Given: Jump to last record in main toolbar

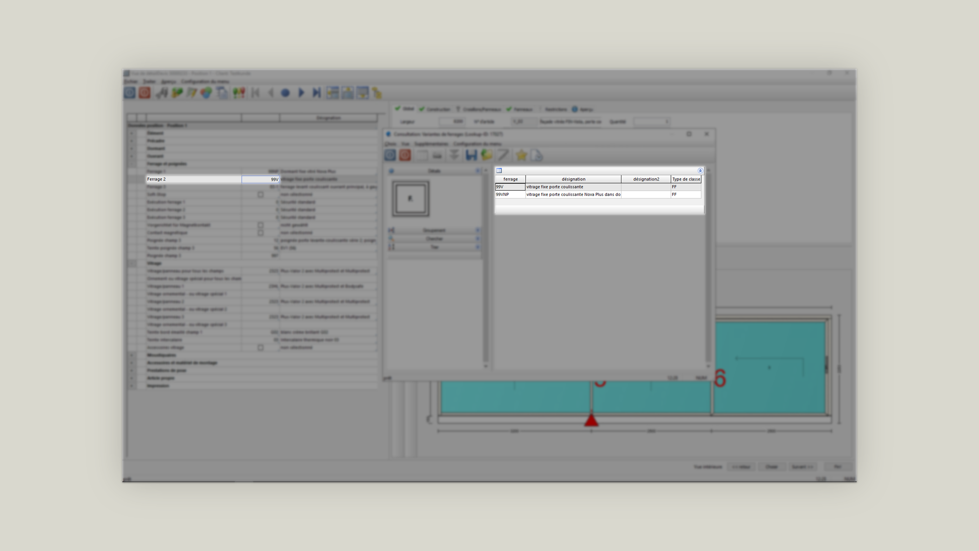Looking at the screenshot, I should click(317, 92).
